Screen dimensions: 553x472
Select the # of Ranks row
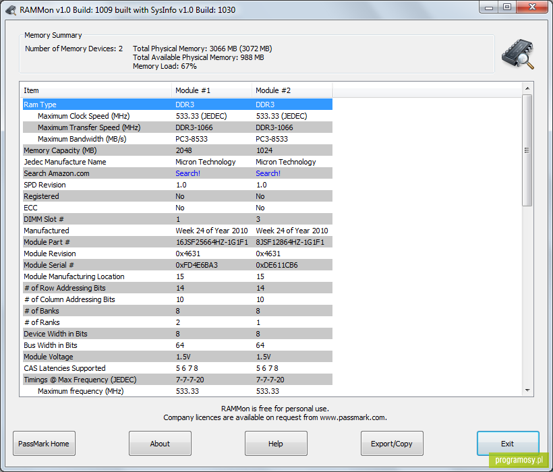pyautogui.click(x=178, y=322)
